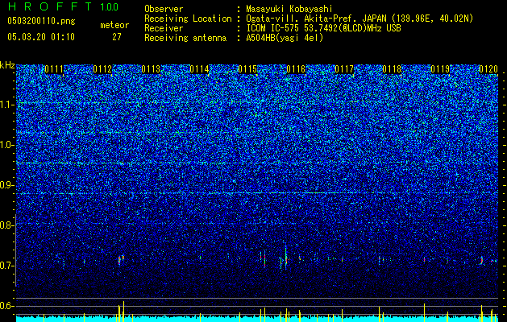Click the observer name Masayuki Kobayashi
The width and height of the screenshot is (507, 322).
click(289, 9)
